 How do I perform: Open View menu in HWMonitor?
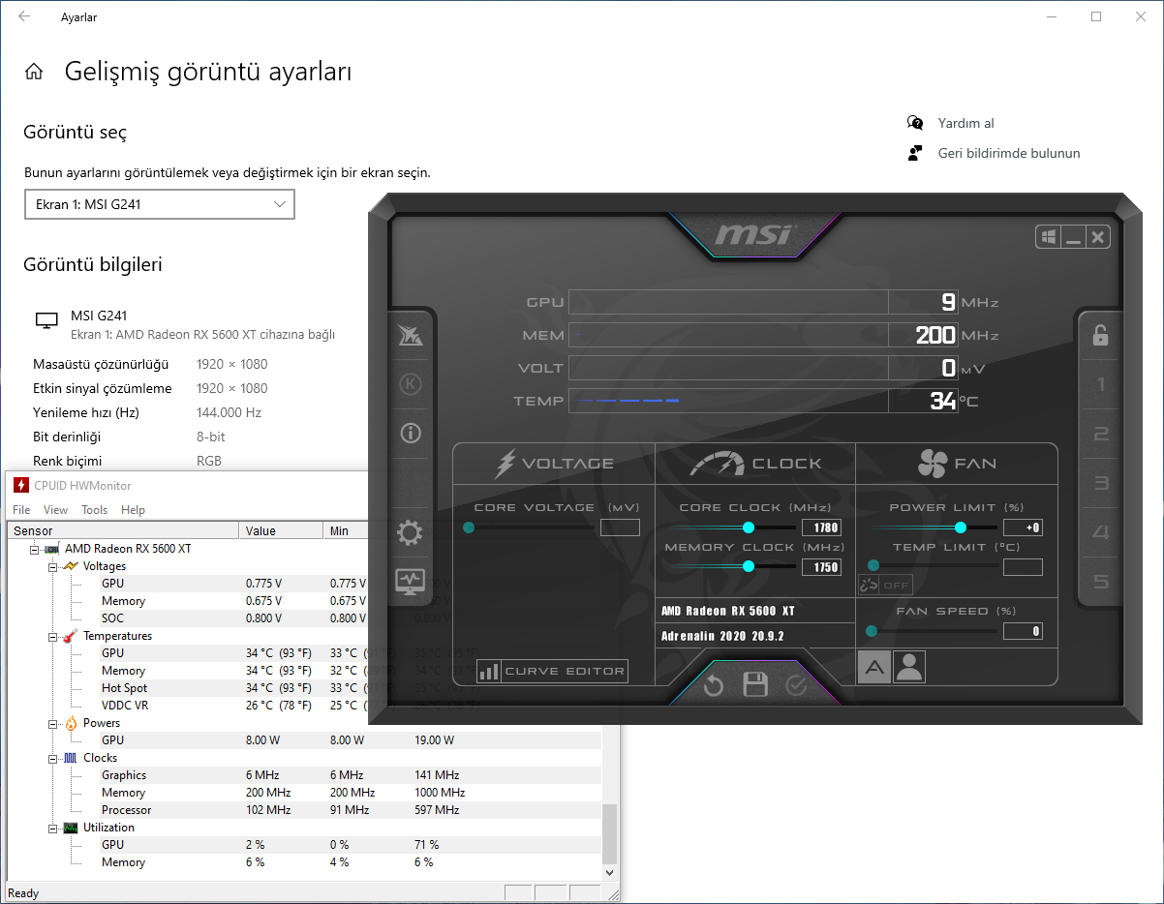pyautogui.click(x=56, y=510)
